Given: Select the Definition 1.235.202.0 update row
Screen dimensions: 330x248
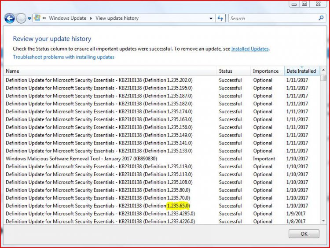Looking at the screenshot, I should pos(161,80).
